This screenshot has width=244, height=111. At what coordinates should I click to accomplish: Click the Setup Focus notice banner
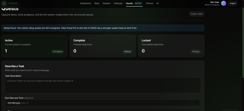[103, 28]
